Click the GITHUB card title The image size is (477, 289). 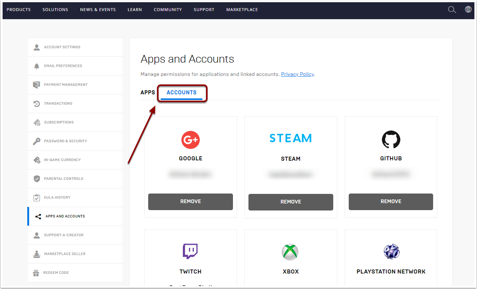click(x=391, y=159)
